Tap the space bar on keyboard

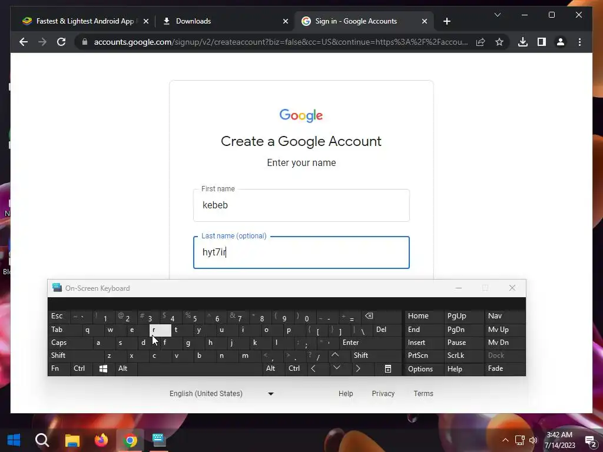[200, 368]
